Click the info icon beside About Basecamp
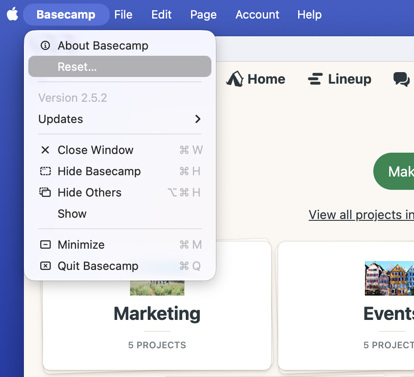The width and height of the screenshot is (414, 377). 46,45
